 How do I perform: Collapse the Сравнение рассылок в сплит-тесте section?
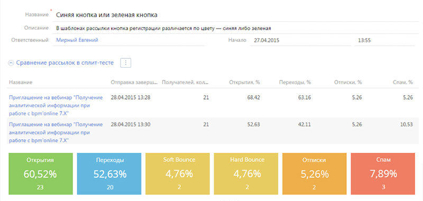pyautogui.click(x=11, y=63)
